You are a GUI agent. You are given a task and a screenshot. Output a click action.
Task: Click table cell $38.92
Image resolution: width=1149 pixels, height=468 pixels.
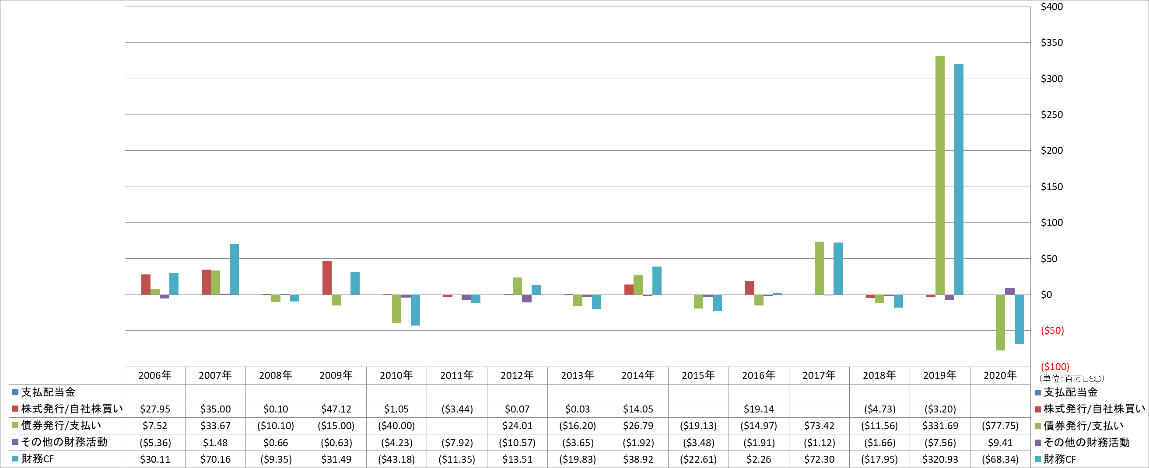[638, 459]
